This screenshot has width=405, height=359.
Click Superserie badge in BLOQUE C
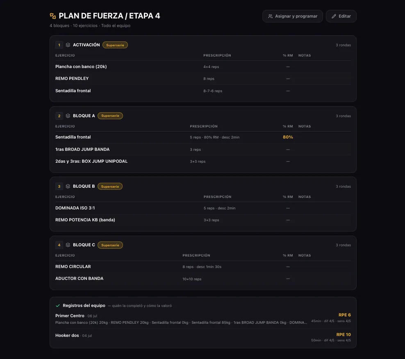click(x=110, y=245)
